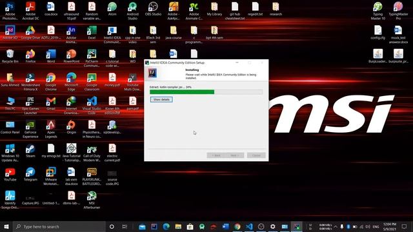Select the Google Chrome desktop shortcut
413x232 pixels.
(51, 82)
